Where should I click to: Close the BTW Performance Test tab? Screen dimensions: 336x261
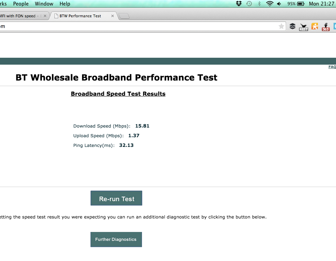(113, 16)
